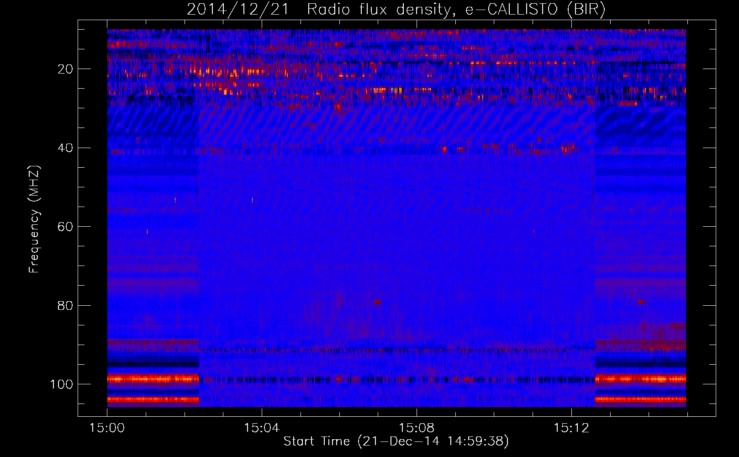Click the "15:00" time tick label
The width and height of the screenshot is (739, 457).
[x=107, y=428]
